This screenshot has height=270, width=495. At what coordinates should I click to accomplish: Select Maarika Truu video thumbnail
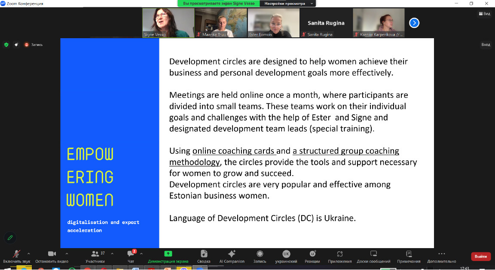[221, 23]
